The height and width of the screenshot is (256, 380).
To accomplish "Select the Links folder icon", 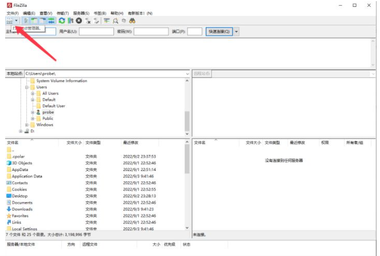I will coord(9,222).
